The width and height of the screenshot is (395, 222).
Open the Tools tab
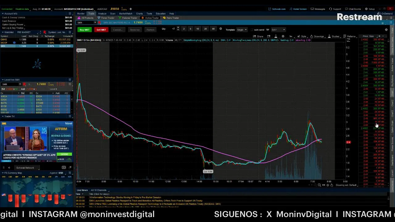149,14
